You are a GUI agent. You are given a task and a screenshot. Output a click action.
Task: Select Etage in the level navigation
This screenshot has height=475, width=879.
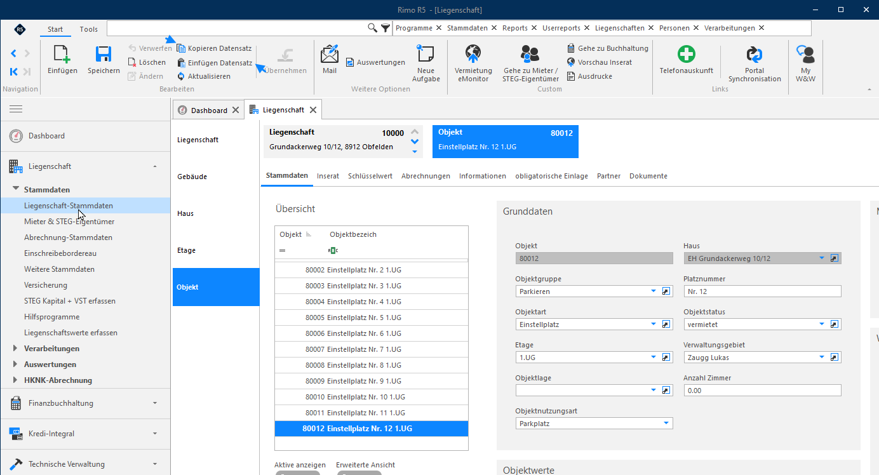click(216, 250)
